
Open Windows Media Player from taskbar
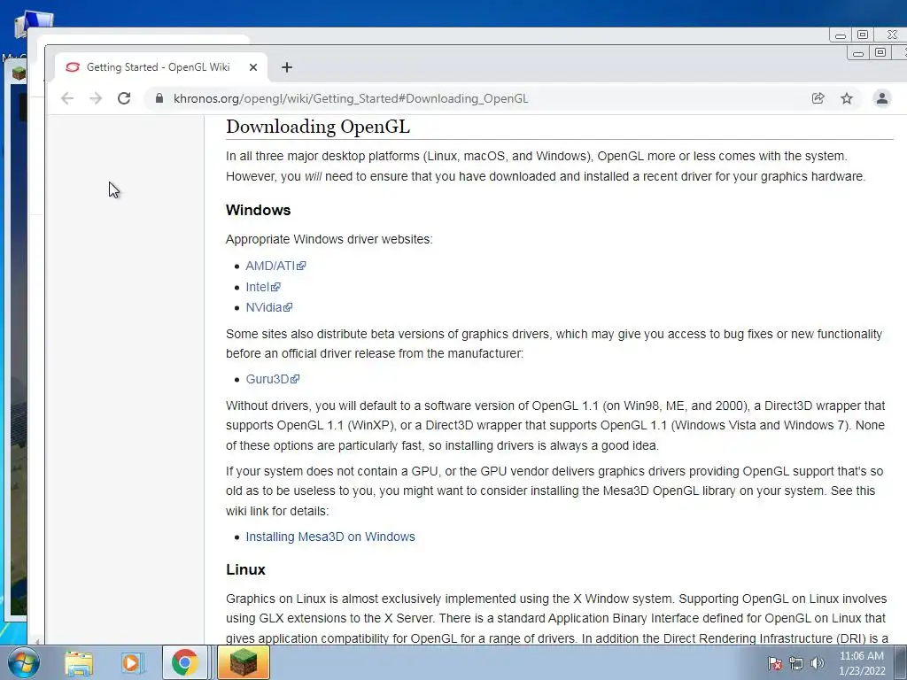(x=132, y=662)
